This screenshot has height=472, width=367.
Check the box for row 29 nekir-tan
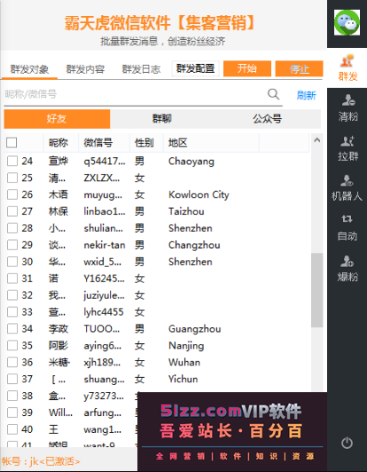(12, 245)
